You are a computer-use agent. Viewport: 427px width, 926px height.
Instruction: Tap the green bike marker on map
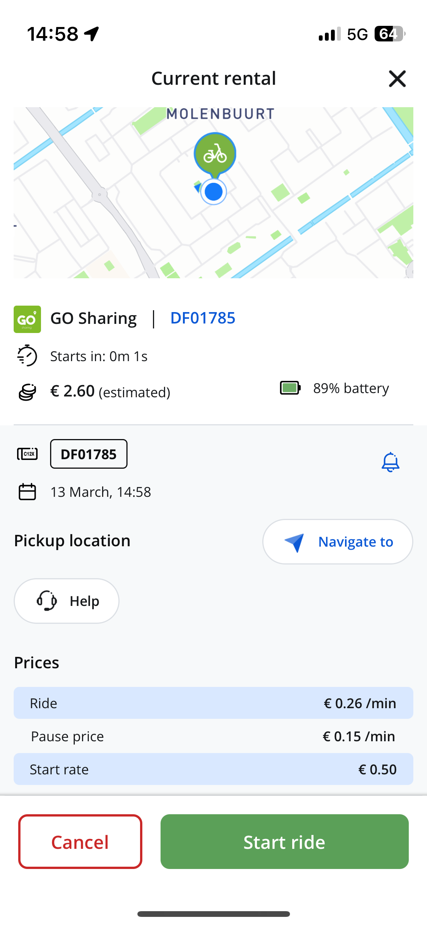[x=215, y=154]
